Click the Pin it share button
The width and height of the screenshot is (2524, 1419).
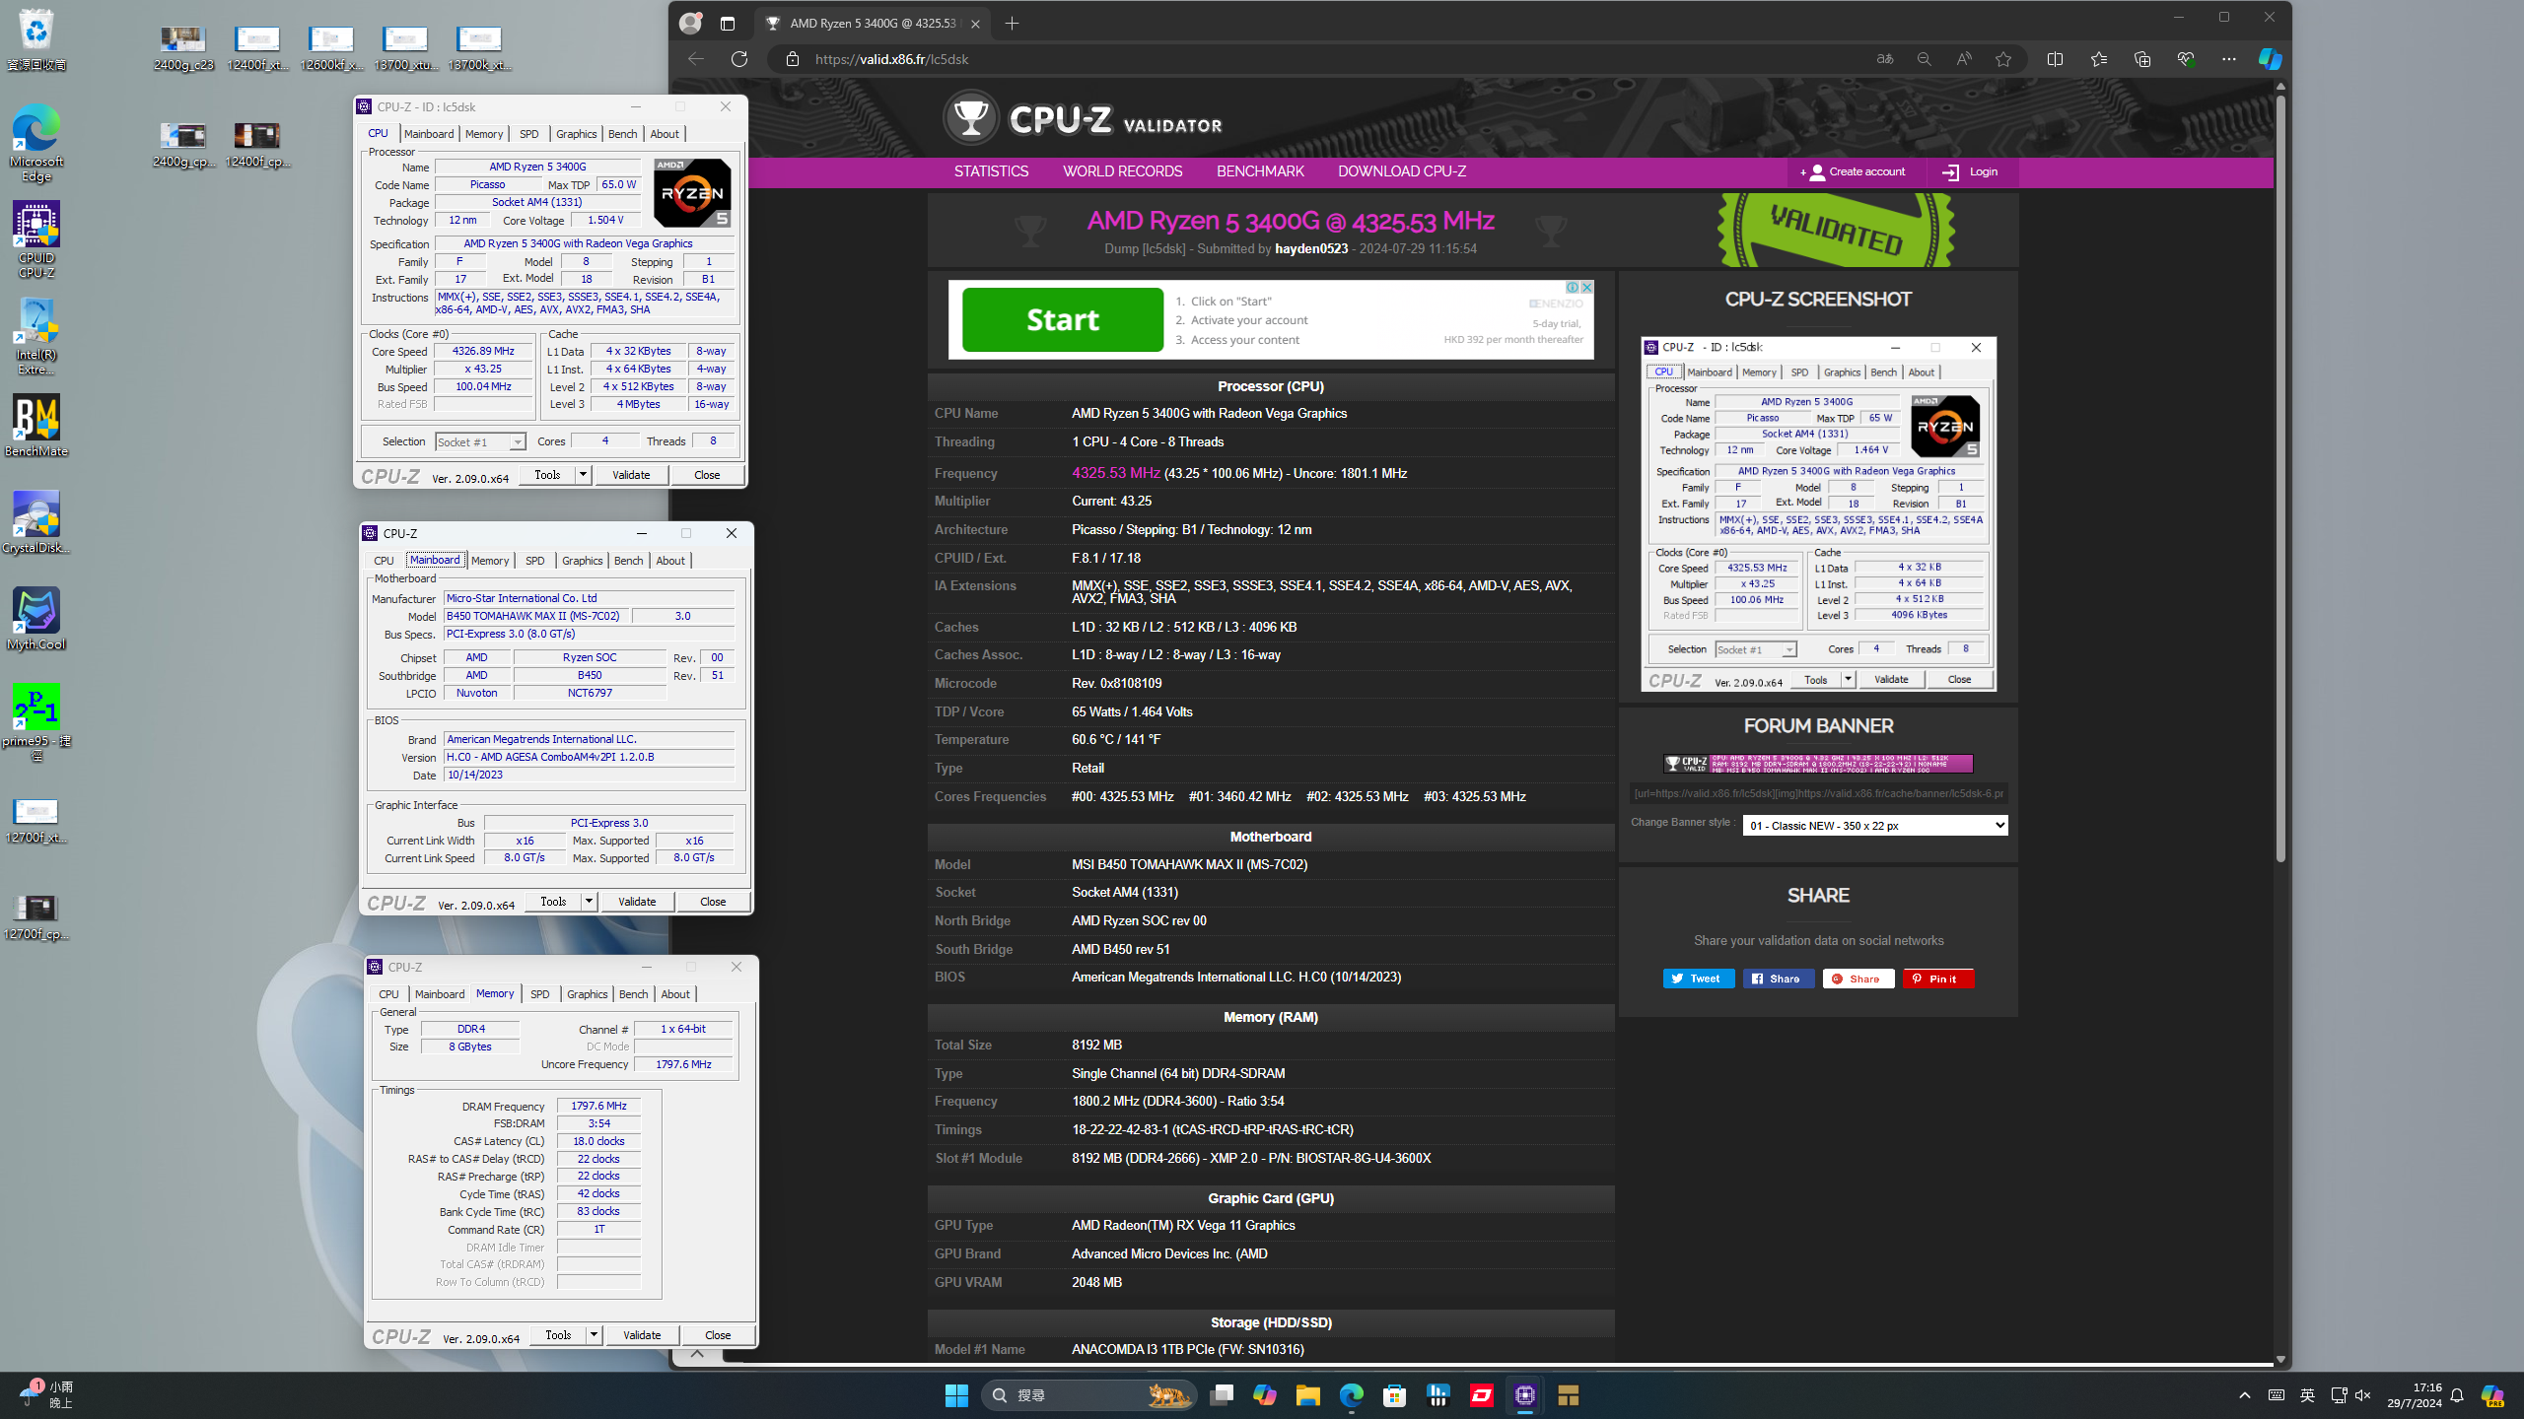pos(1937,979)
